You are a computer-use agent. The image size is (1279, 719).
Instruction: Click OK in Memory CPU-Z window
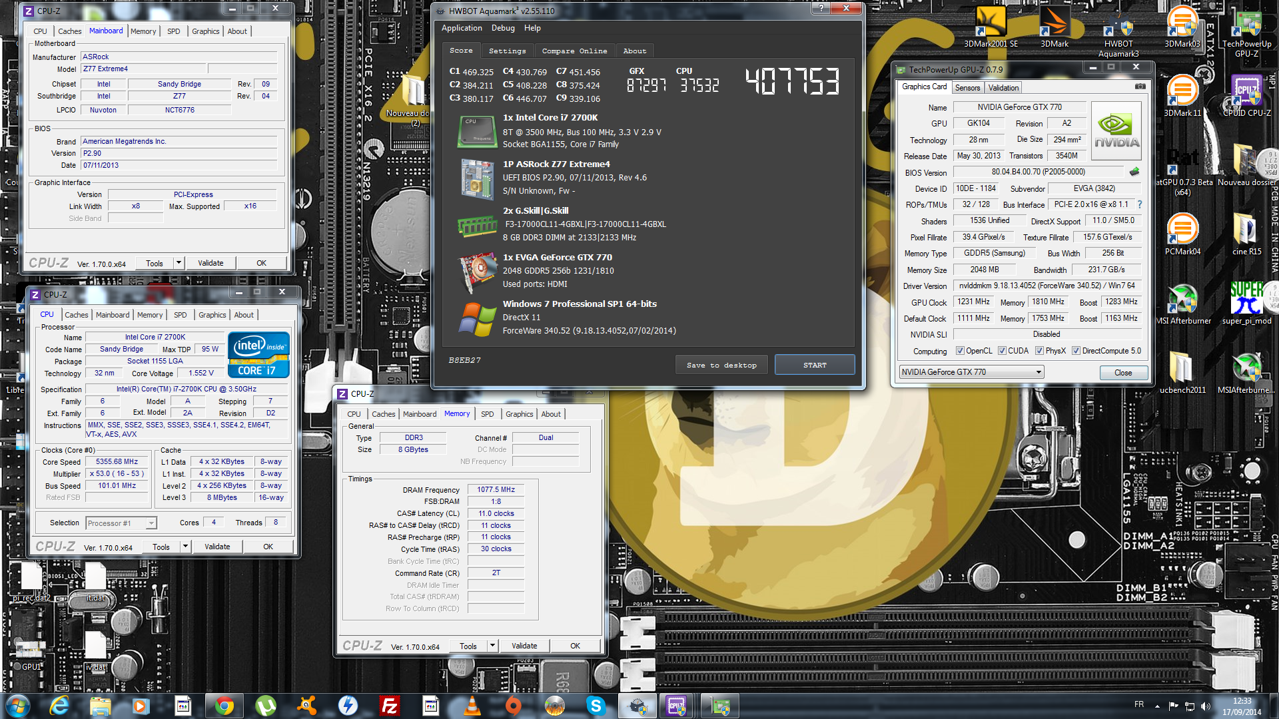[575, 646]
